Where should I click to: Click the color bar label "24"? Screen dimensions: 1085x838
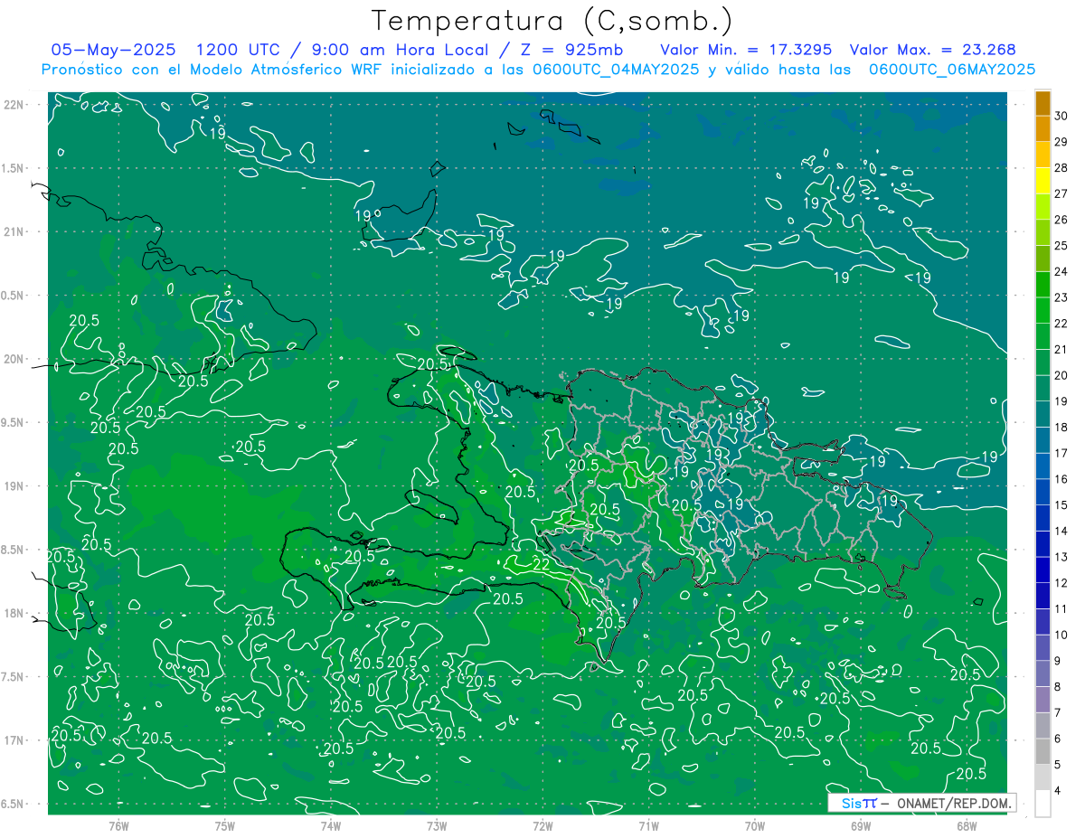[x=1061, y=271]
